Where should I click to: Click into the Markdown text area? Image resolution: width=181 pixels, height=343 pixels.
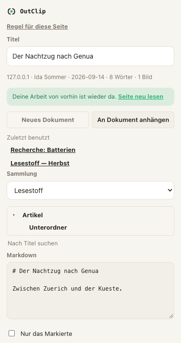(90, 291)
